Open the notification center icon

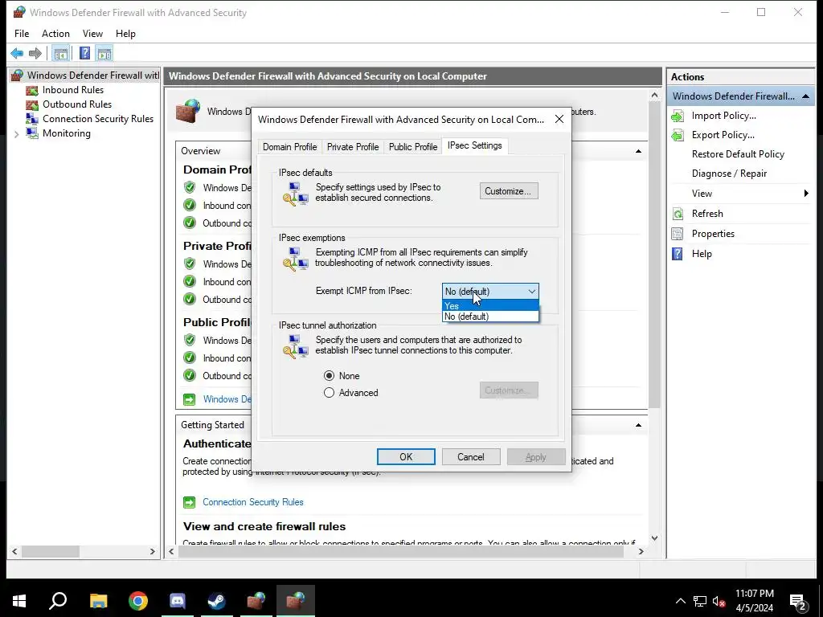[x=798, y=603]
